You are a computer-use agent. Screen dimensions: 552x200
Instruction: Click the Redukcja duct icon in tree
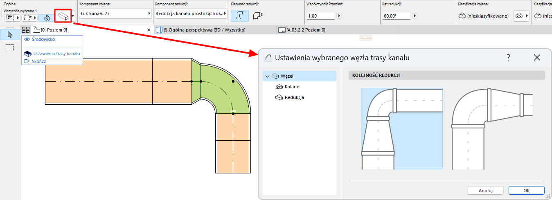279,97
